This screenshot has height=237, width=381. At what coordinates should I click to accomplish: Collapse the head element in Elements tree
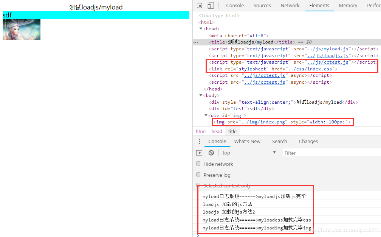201,28
